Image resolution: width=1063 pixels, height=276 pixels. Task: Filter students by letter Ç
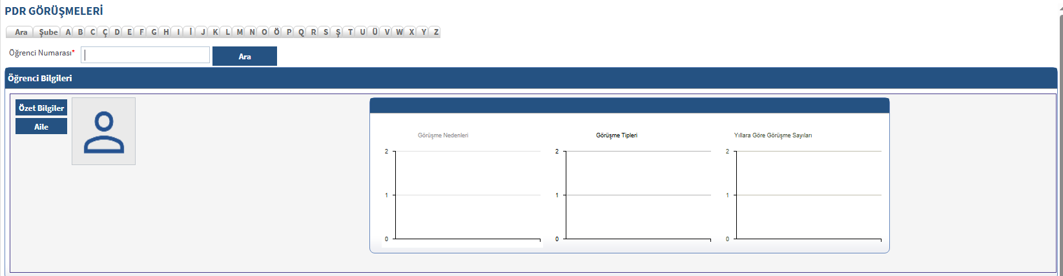(x=105, y=32)
